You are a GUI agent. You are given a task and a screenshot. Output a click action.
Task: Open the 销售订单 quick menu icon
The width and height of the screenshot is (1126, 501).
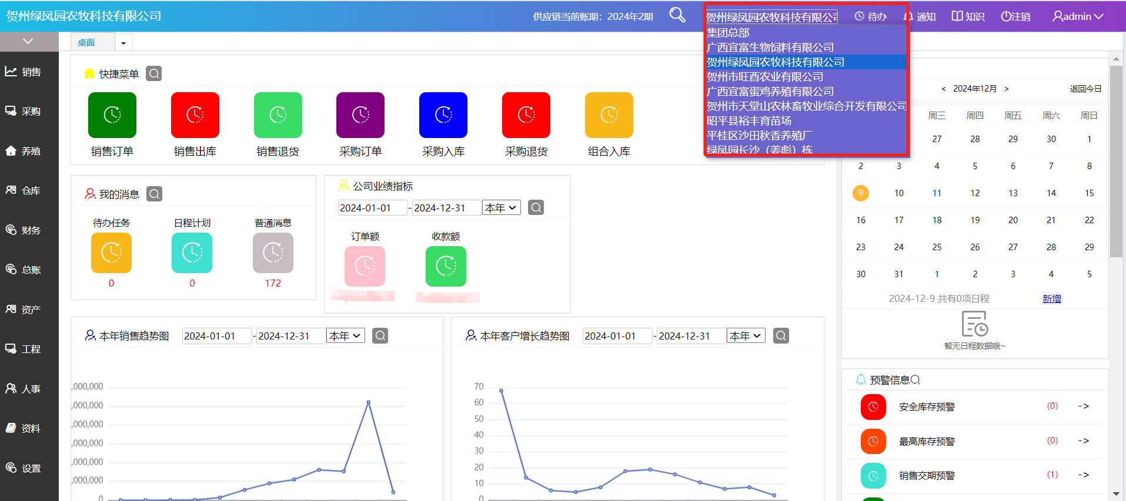coord(112,115)
